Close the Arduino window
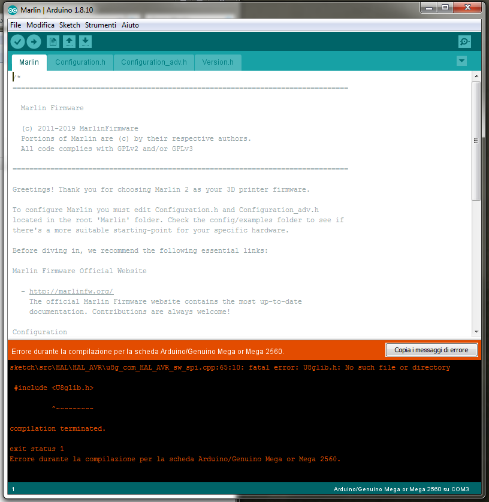Image resolution: width=489 pixels, height=502 pixels. click(x=467, y=8)
